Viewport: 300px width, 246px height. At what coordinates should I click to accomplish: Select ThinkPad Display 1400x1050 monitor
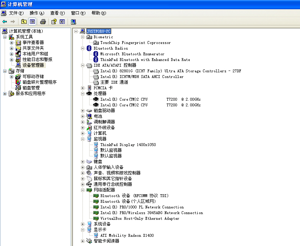click(x=128, y=145)
